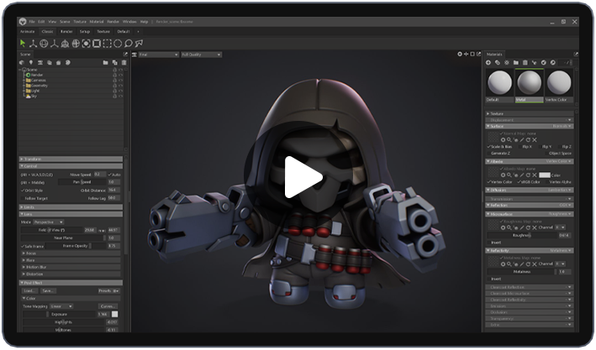Click the material folder icon in Materials toolbar

(x=516, y=63)
